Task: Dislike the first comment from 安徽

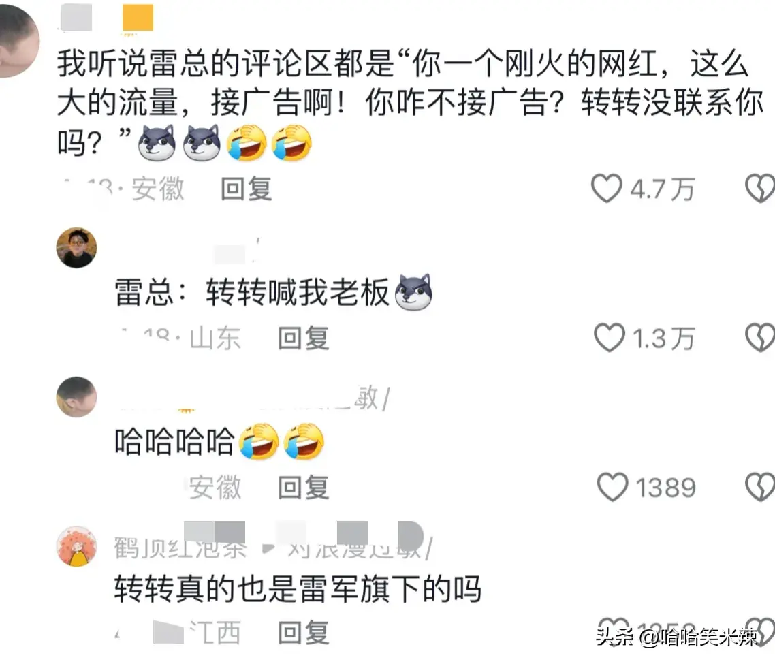Action: [x=760, y=189]
